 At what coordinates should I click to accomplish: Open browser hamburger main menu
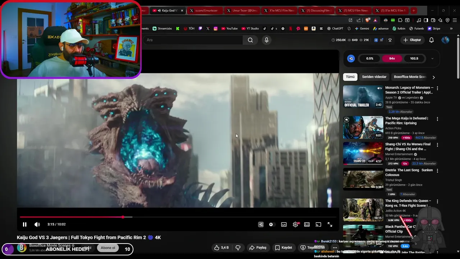tap(454, 20)
